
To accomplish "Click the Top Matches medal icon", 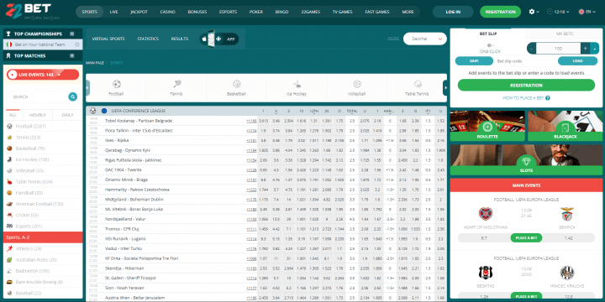I will click(x=8, y=56).
